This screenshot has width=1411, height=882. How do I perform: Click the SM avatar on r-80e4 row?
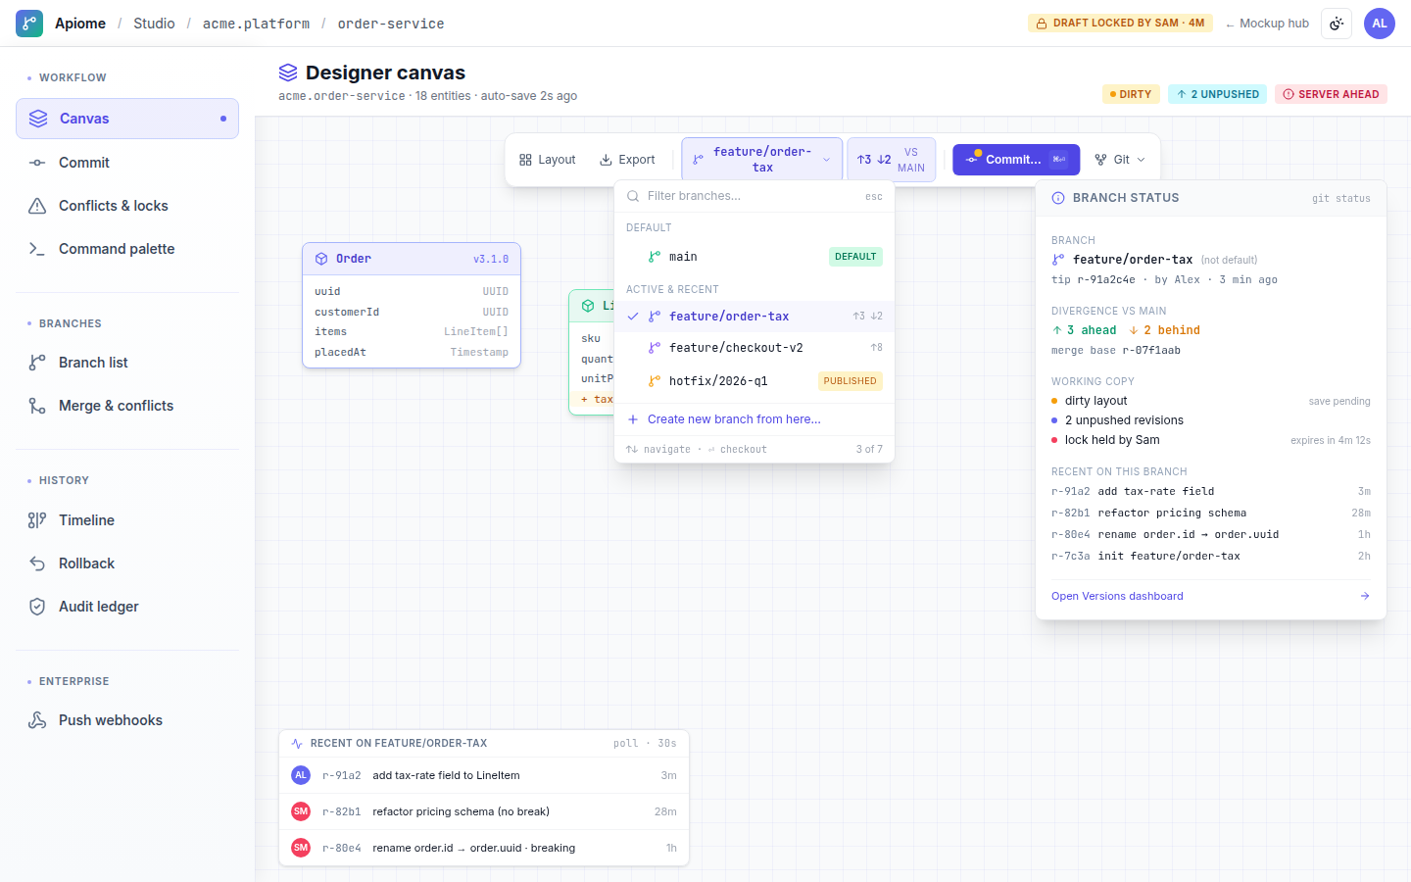[x=301, y=848]
